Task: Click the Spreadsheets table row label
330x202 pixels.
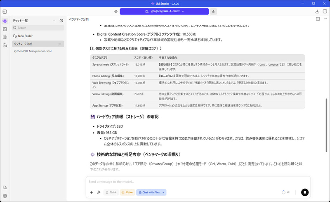Action: pos(110,64)
